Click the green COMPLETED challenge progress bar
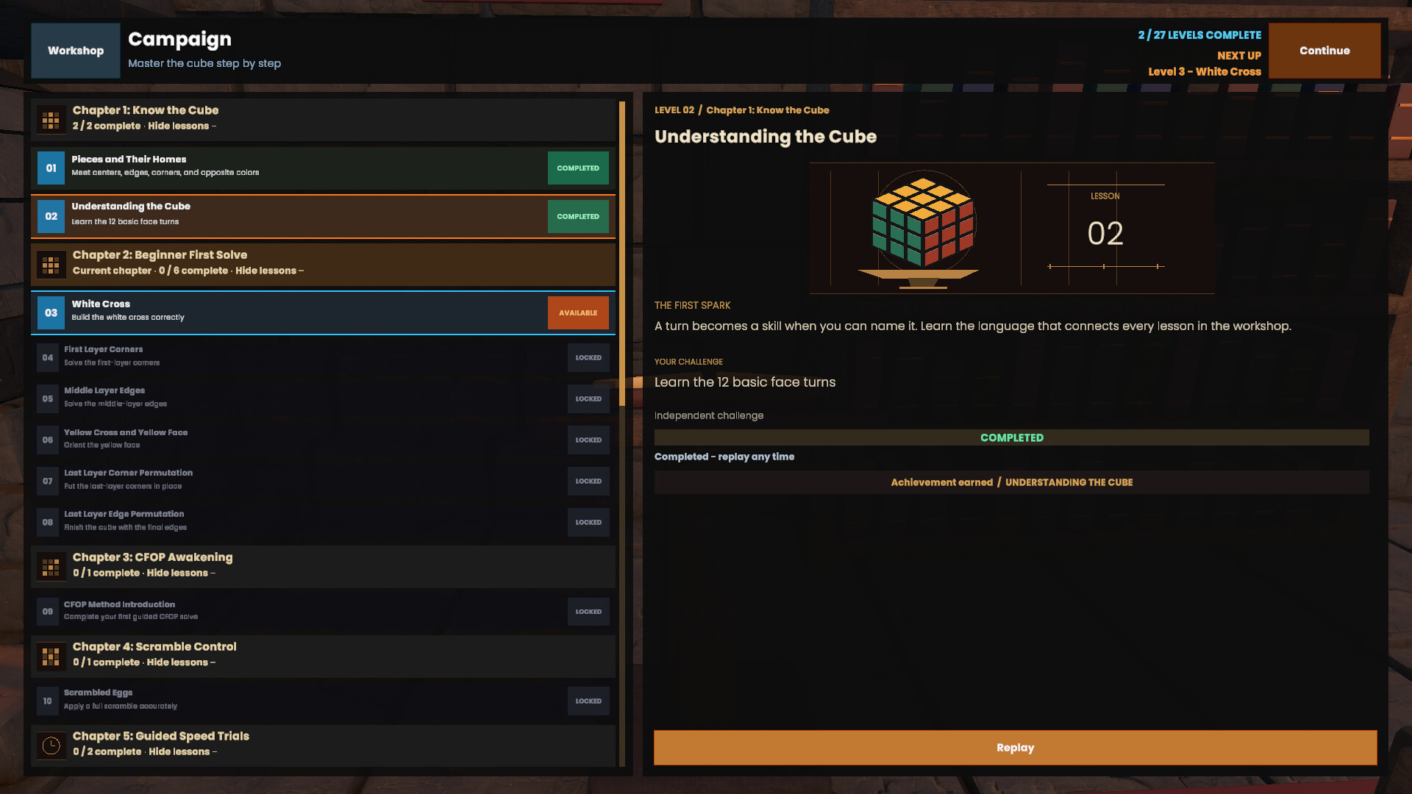The image size is (1412, 794). [x=1011, y=438]
